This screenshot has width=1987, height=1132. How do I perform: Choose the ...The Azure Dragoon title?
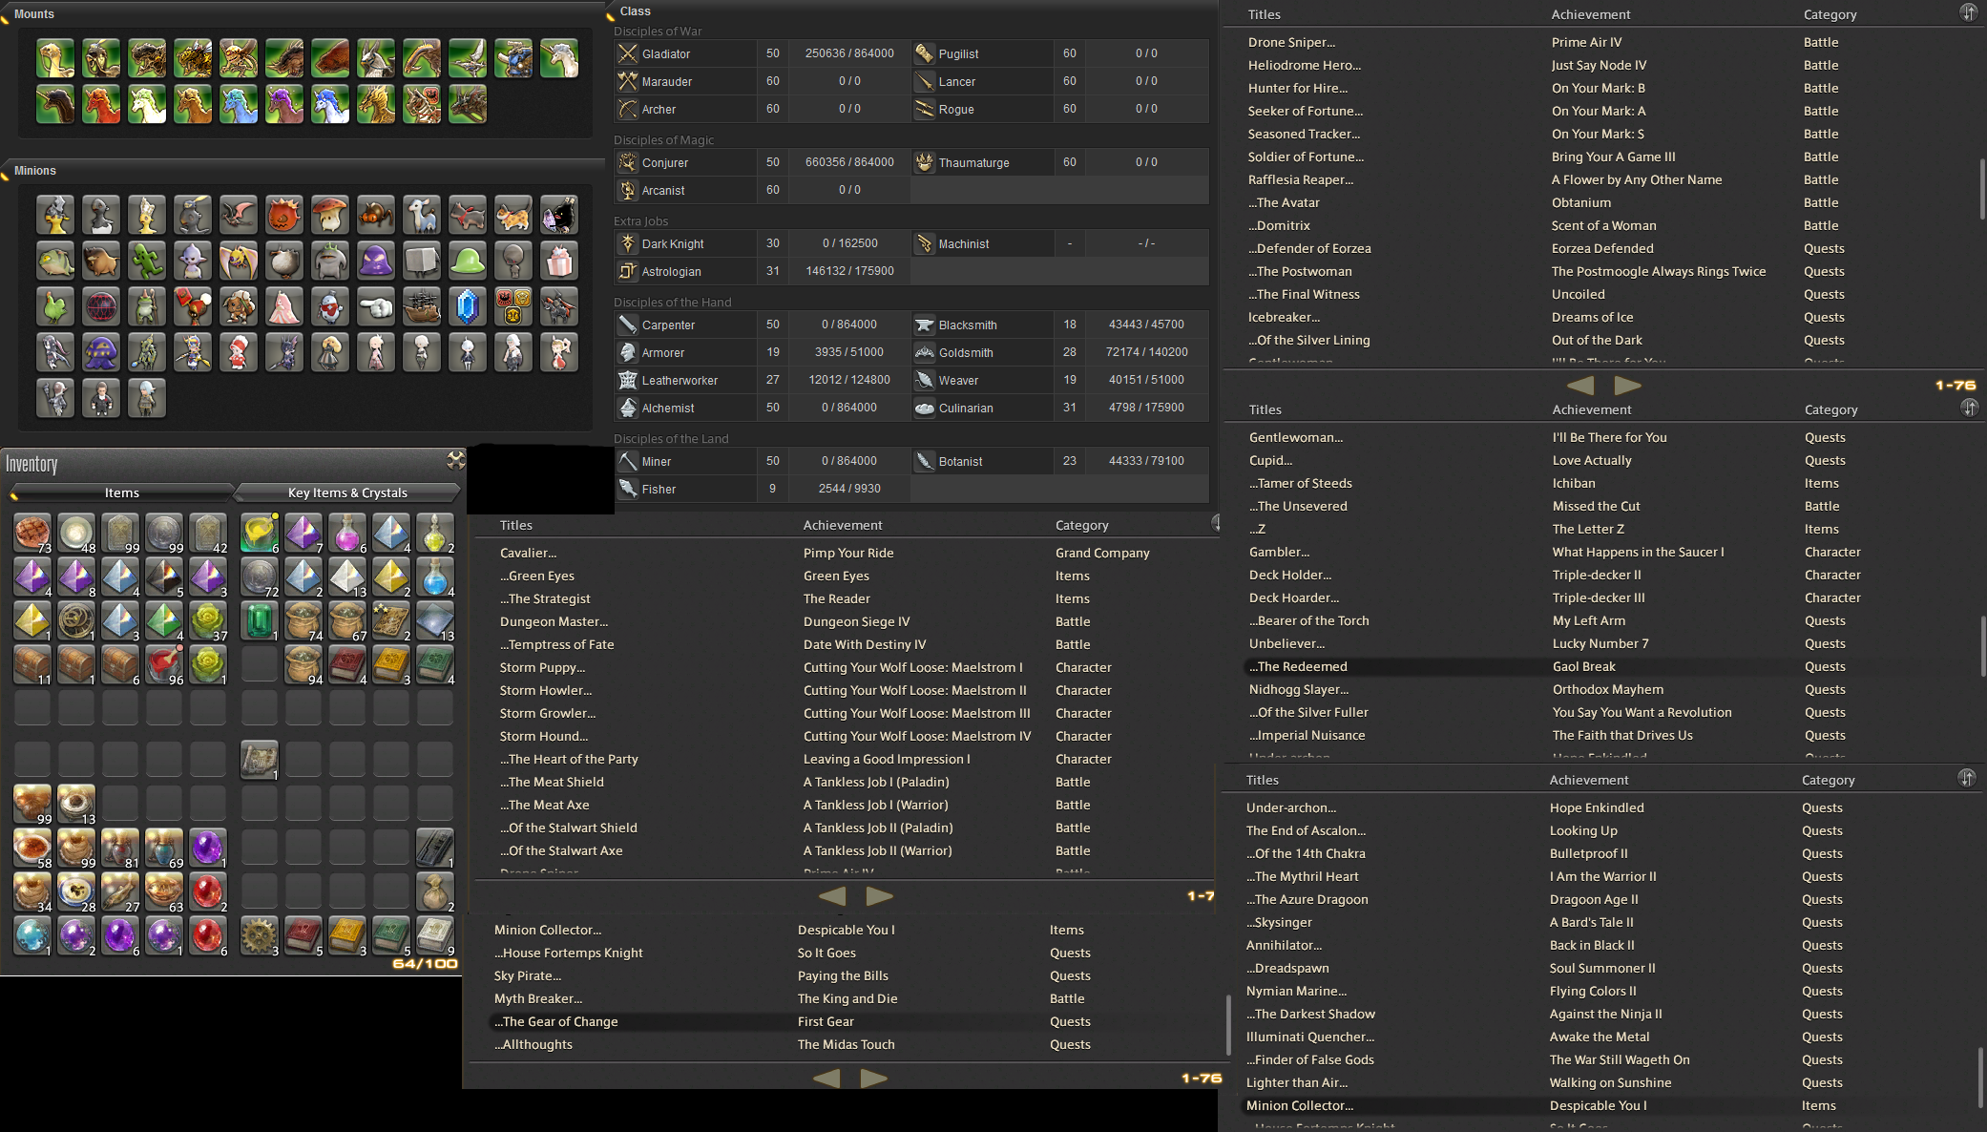[1307, 899]
